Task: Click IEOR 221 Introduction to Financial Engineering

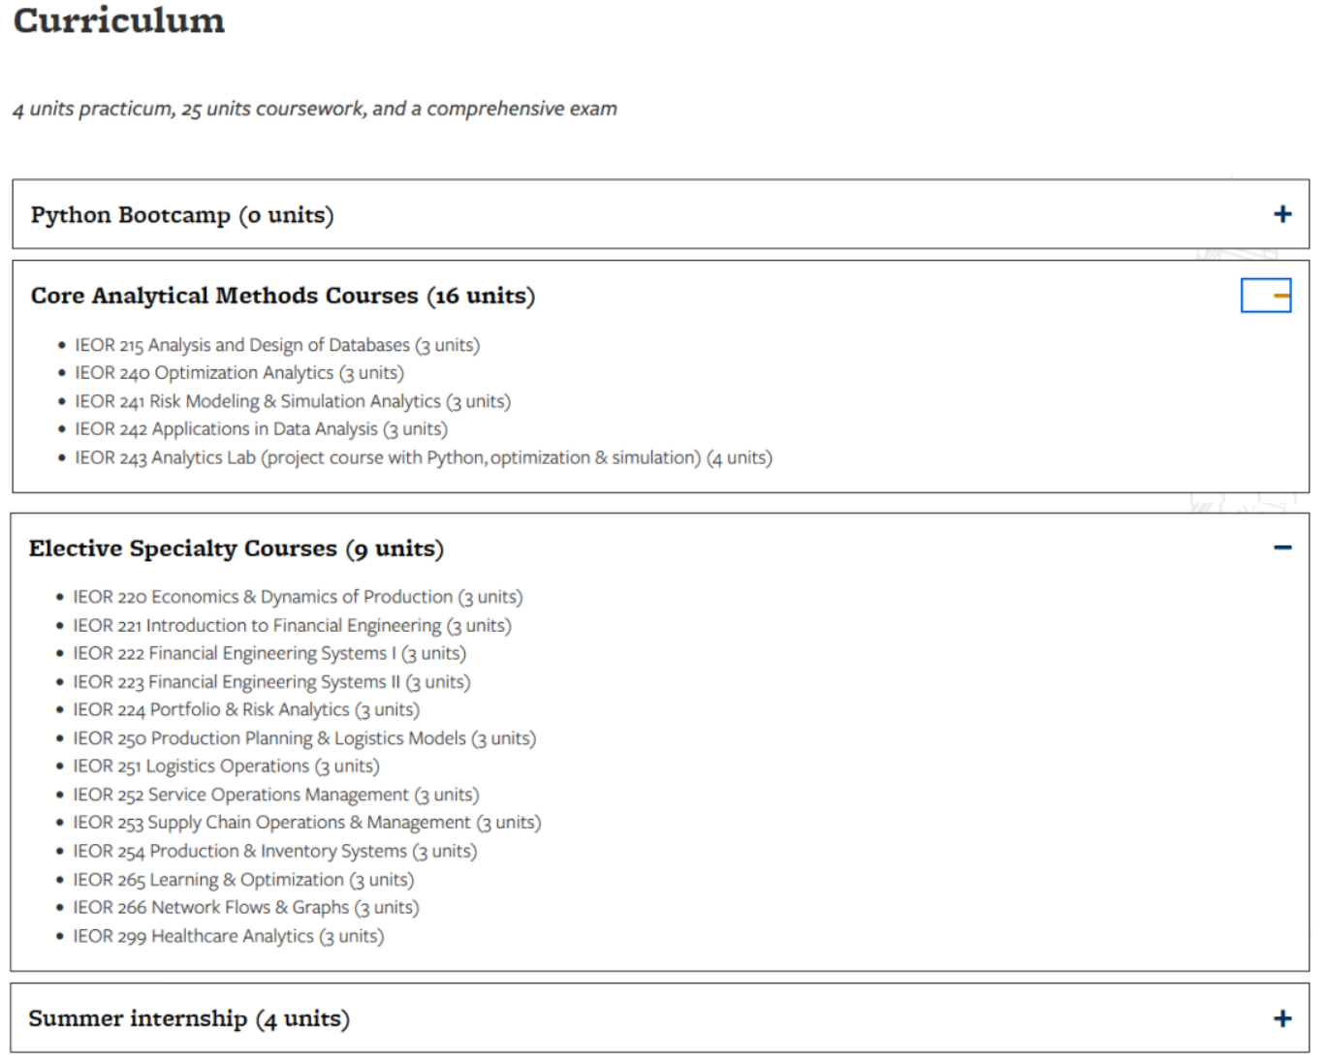Action: 292,626
